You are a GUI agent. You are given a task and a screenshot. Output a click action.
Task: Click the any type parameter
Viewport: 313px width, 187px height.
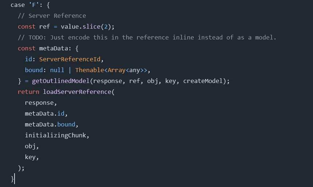[135, 70]
